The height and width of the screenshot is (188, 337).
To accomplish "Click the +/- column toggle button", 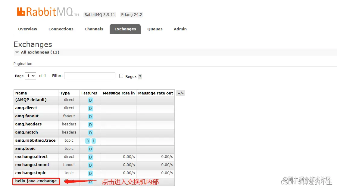I will click(180, 93).
